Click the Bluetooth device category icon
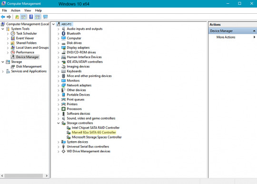This screenshot has height=184, width=257. tap(63, 34)
